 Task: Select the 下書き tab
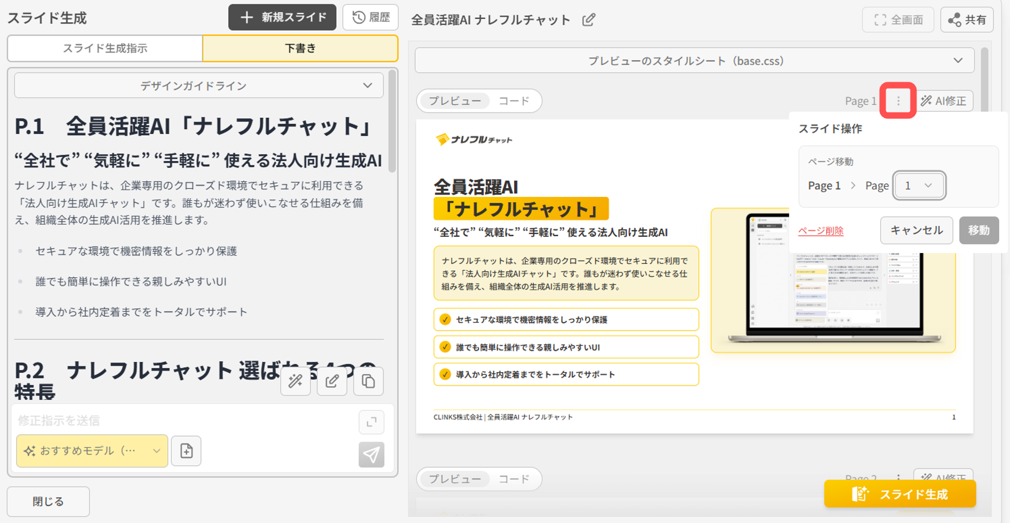click(x=300, y=48)
